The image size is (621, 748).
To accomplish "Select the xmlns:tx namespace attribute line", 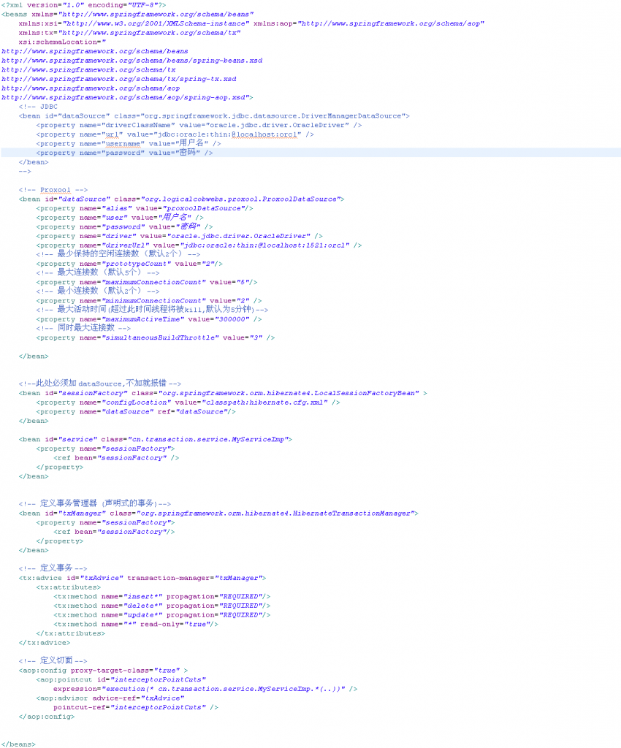I will (130, 33).
